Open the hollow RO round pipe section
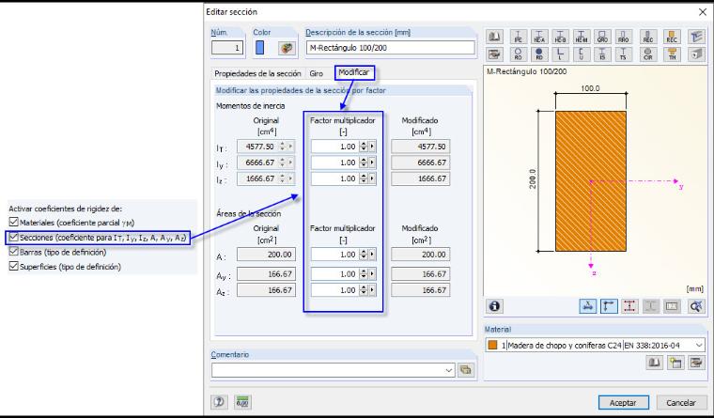 [519, 54]
